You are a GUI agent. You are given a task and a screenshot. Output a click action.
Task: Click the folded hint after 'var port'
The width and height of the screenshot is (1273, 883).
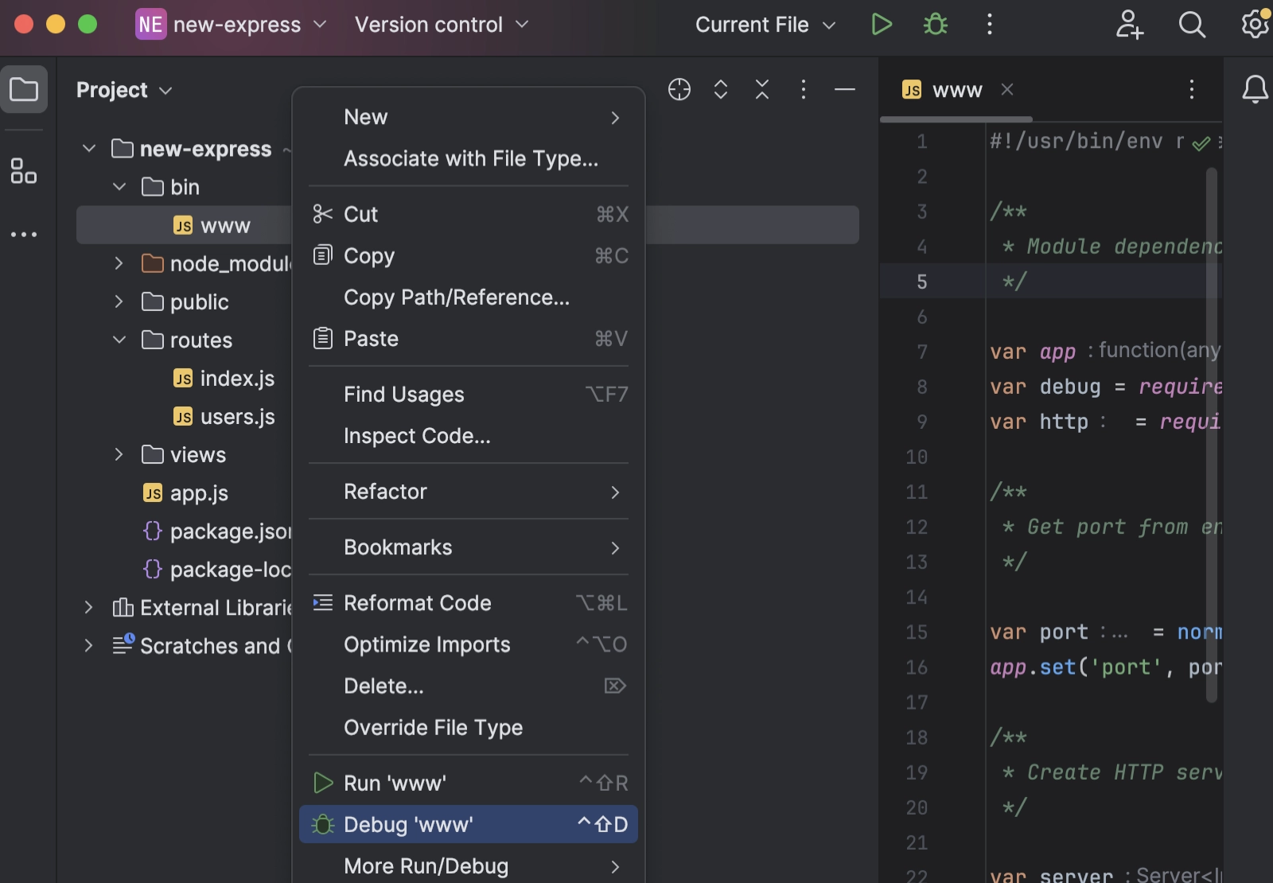pos(1114,632)
